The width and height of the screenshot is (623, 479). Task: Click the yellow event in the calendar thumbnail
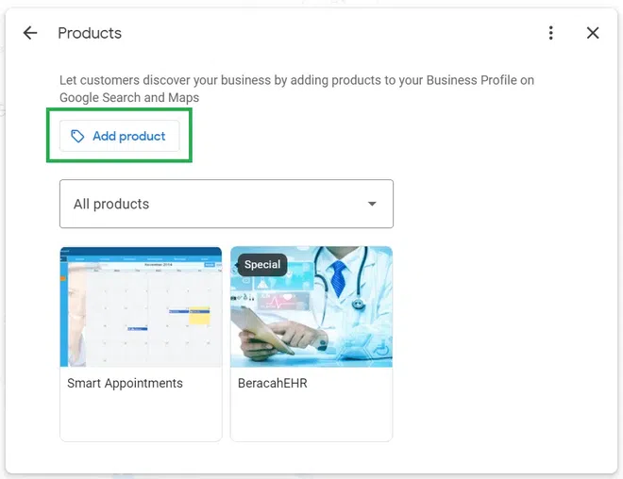coord(199,317)
